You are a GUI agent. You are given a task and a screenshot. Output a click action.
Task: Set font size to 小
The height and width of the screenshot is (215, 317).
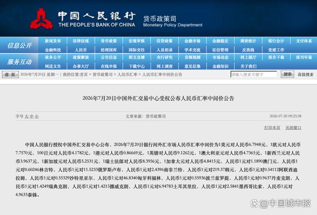pyautogui.click(x=36, y=116)
